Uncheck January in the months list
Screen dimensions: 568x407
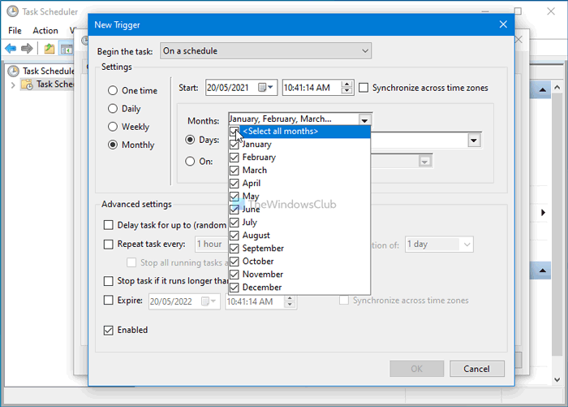(235, 145)
